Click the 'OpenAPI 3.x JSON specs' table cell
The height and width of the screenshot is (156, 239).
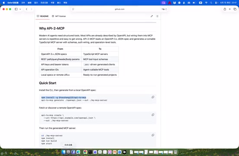60,54
